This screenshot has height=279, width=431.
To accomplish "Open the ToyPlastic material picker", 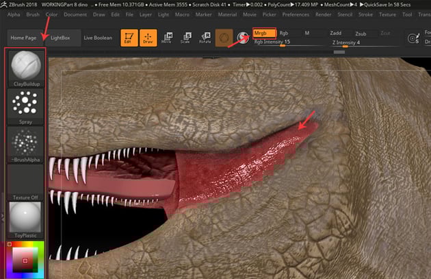I will click(x=27, y=218).
